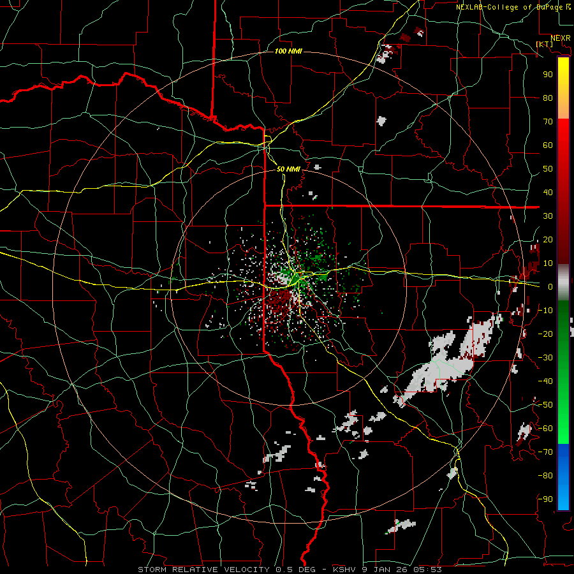The width and height of the screenshot is (574, 574).
Task: Select the positive 20 value on the velocity scale
Action: [x=548, y=239]
